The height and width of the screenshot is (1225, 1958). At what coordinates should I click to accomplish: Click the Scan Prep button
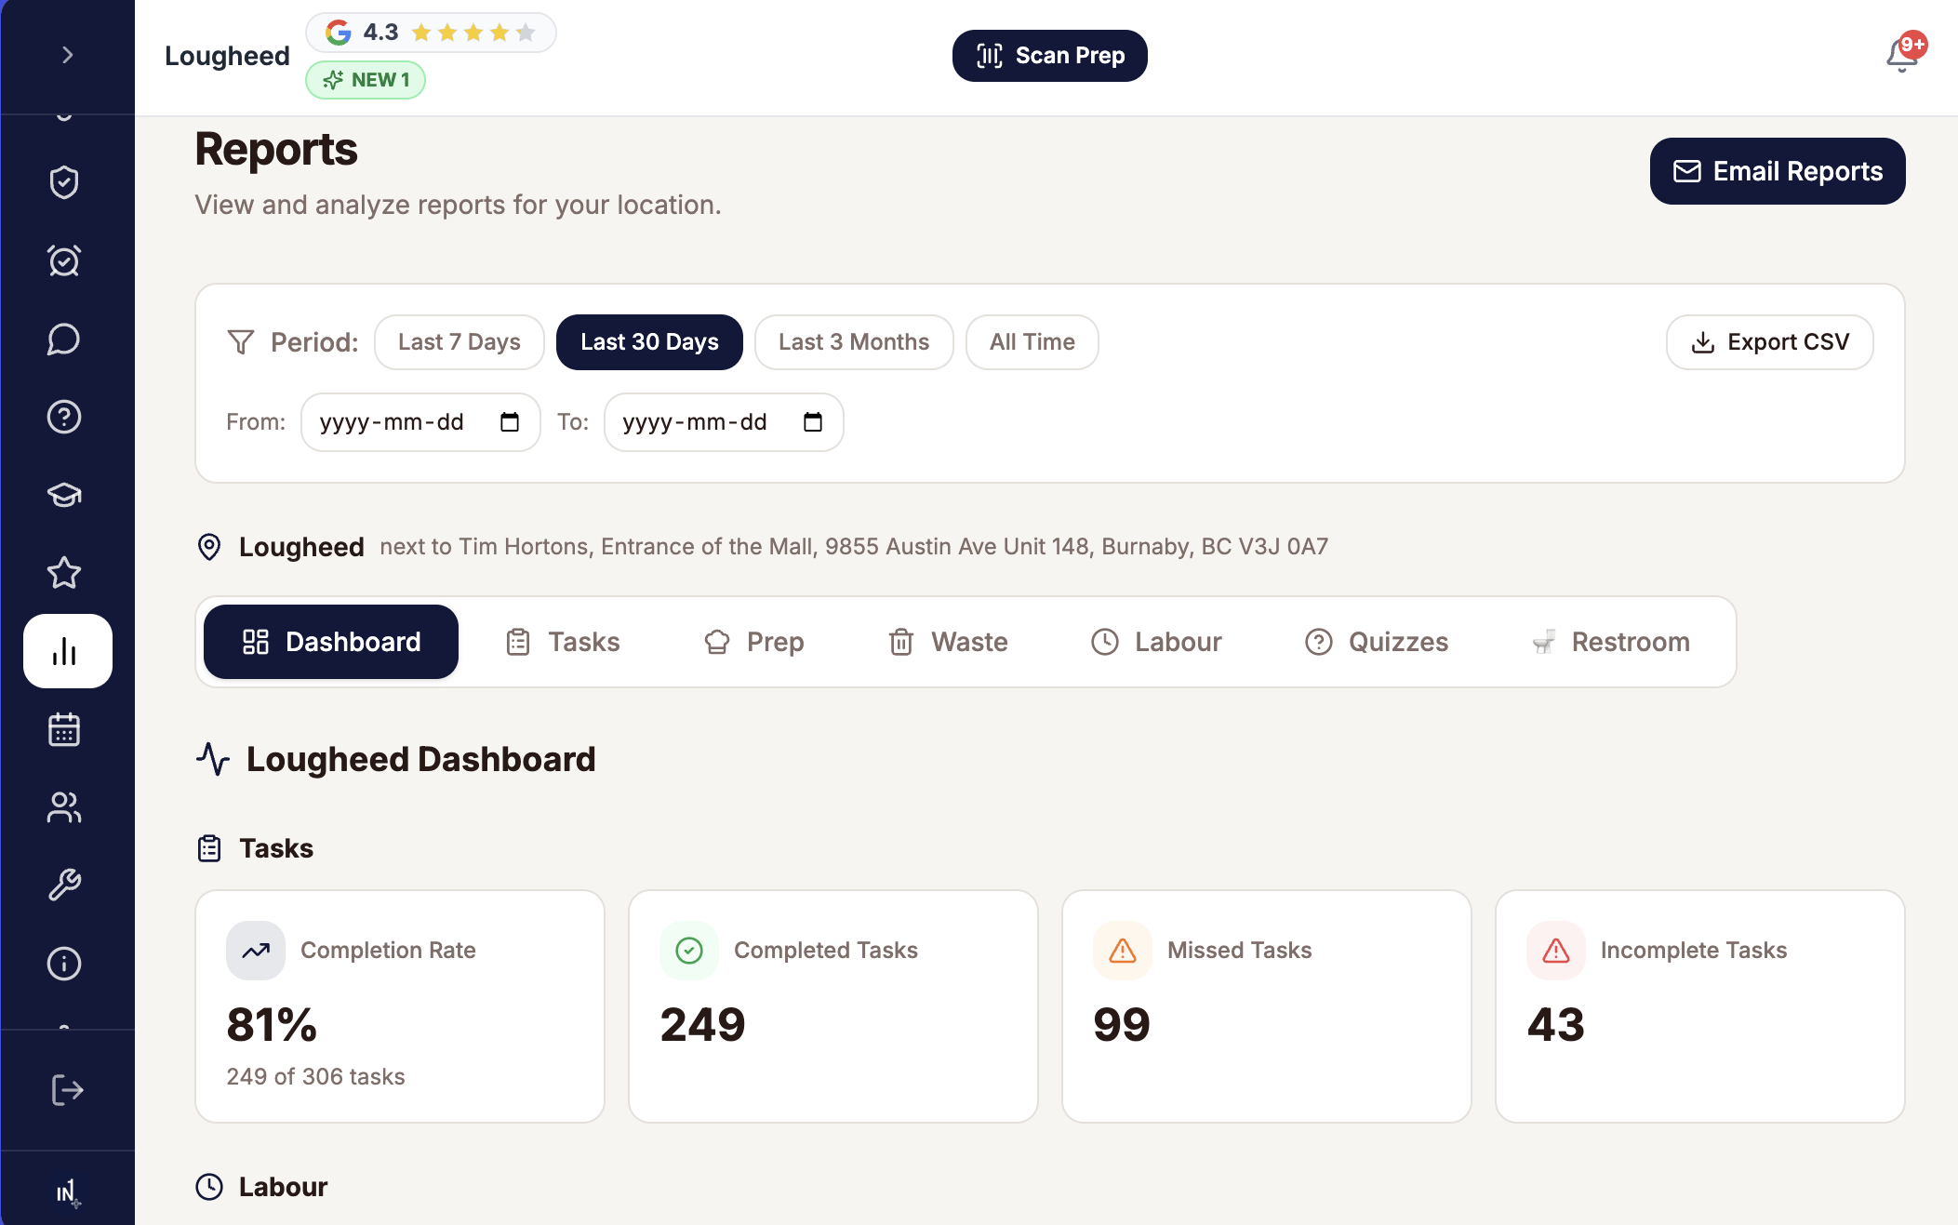(x=1049, y=56)
